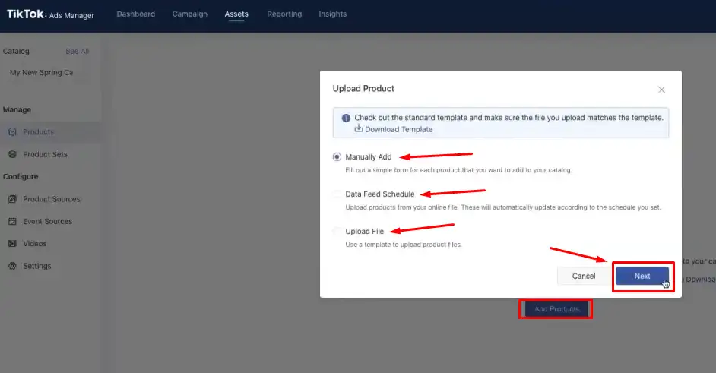Select the Data Feed Schedule radio option
Viewport: 716px width, 373px height.
pyautogui.click(x=337, y=194)
